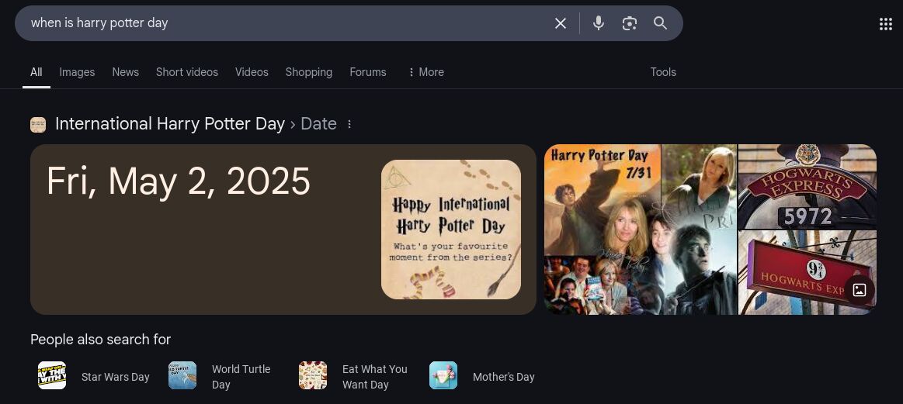Click the International Harry Potter Day favicon
The width and height of the screenshot is (903, 404).
point(38,124)
